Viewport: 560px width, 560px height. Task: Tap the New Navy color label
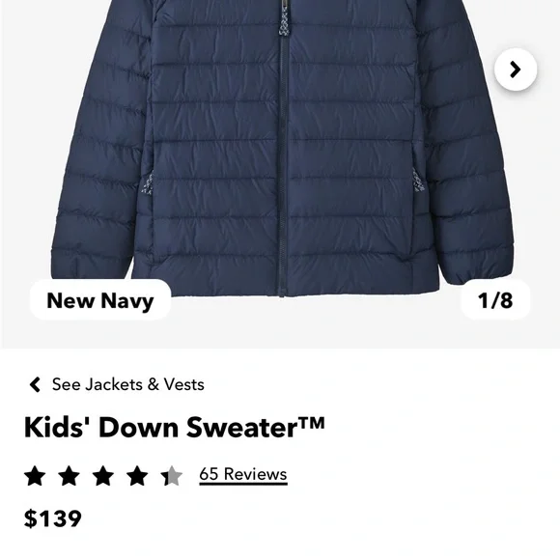[x=100, y=300]
